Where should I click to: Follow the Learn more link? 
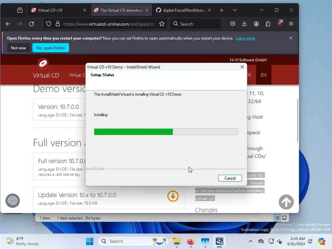245,38
